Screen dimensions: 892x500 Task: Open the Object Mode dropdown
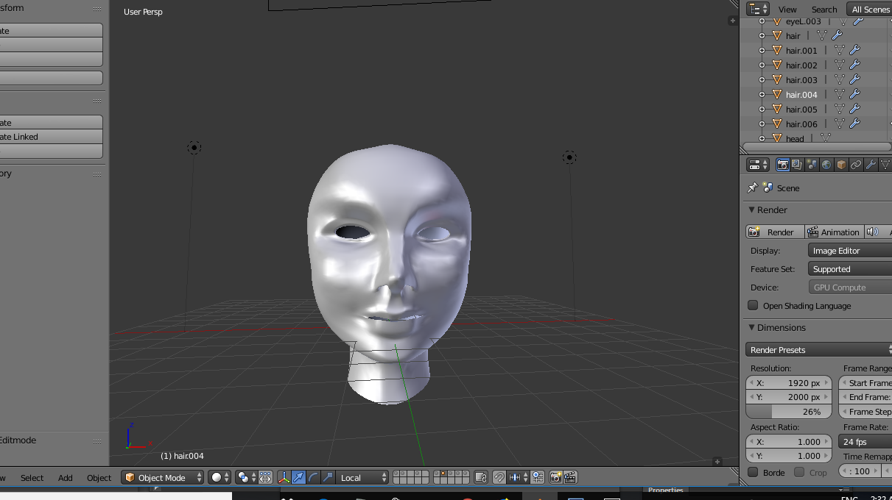[163, 477]
